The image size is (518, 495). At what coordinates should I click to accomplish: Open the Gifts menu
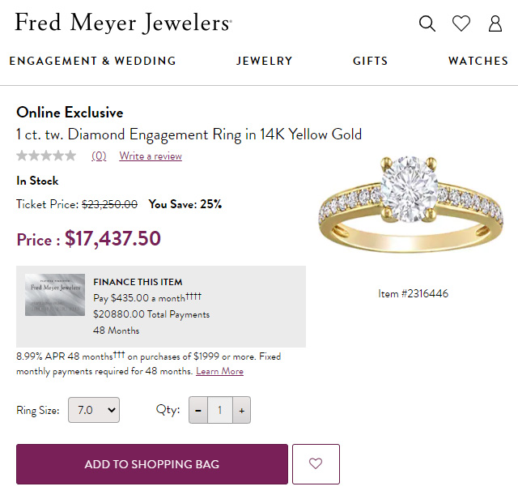(371, 61)
